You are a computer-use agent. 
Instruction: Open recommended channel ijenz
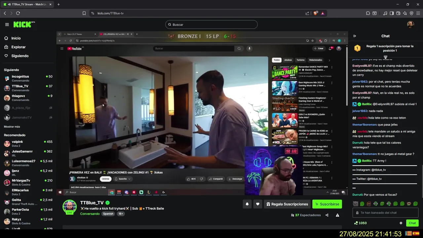pyautogui.click(x=28, y=173)
